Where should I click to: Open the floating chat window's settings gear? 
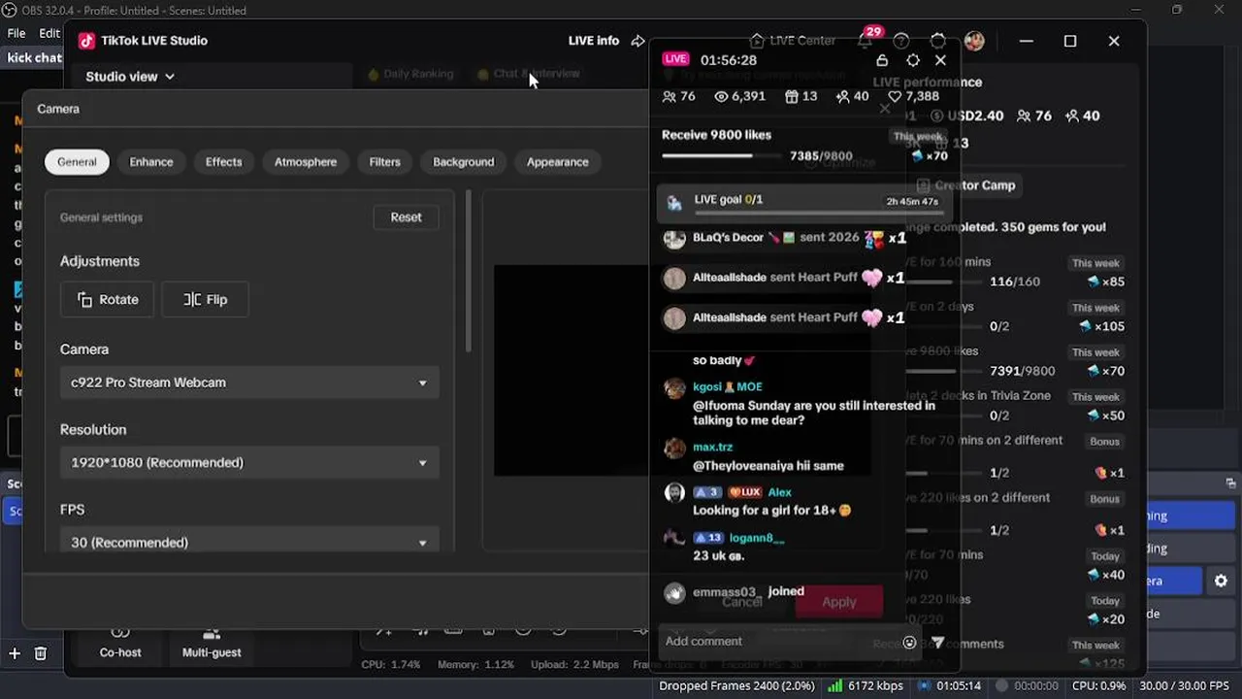coord(912,60)
